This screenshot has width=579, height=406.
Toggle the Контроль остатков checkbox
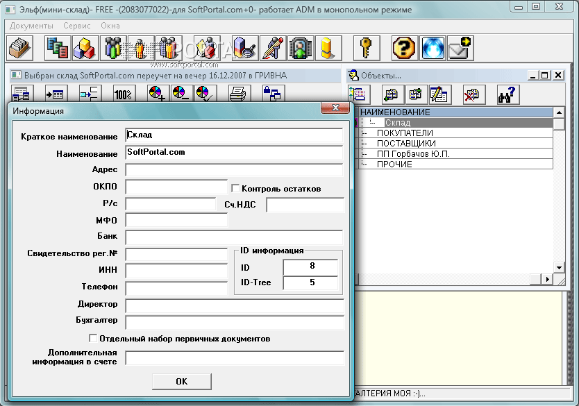point(235,188)
